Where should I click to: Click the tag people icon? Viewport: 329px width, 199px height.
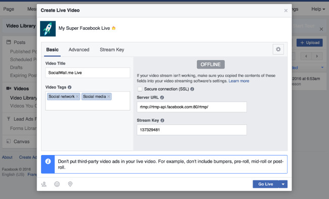pos(44,184)
